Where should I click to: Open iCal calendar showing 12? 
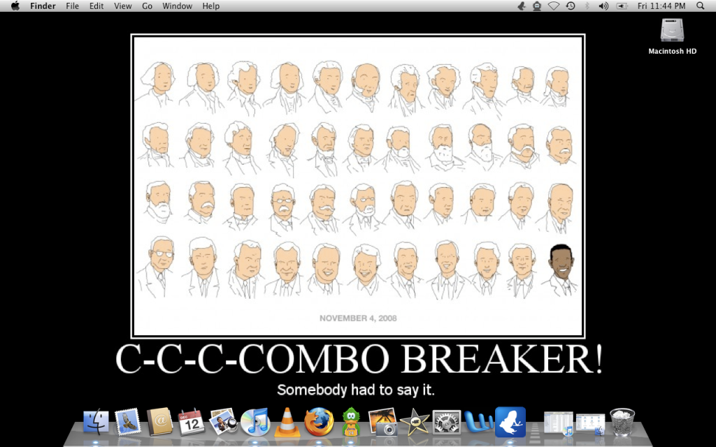(x=192, y=423)
